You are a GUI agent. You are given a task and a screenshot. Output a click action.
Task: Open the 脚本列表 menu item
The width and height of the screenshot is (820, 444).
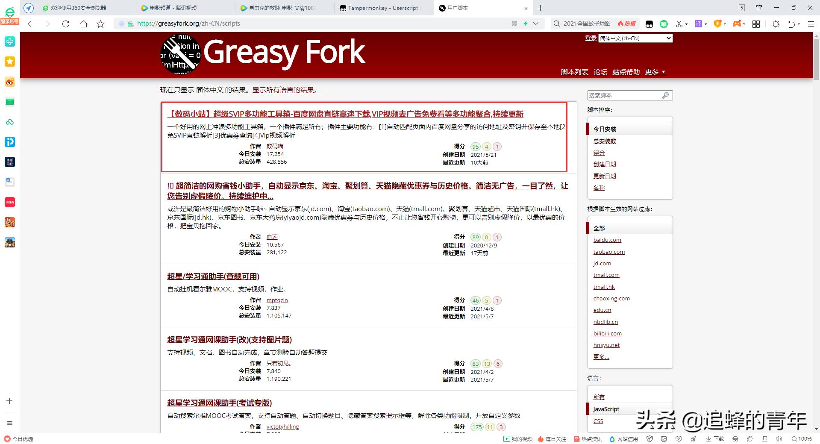click(574, 72)
